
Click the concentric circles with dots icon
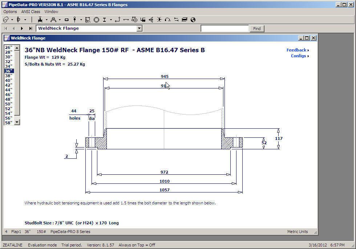coord(134,20)
